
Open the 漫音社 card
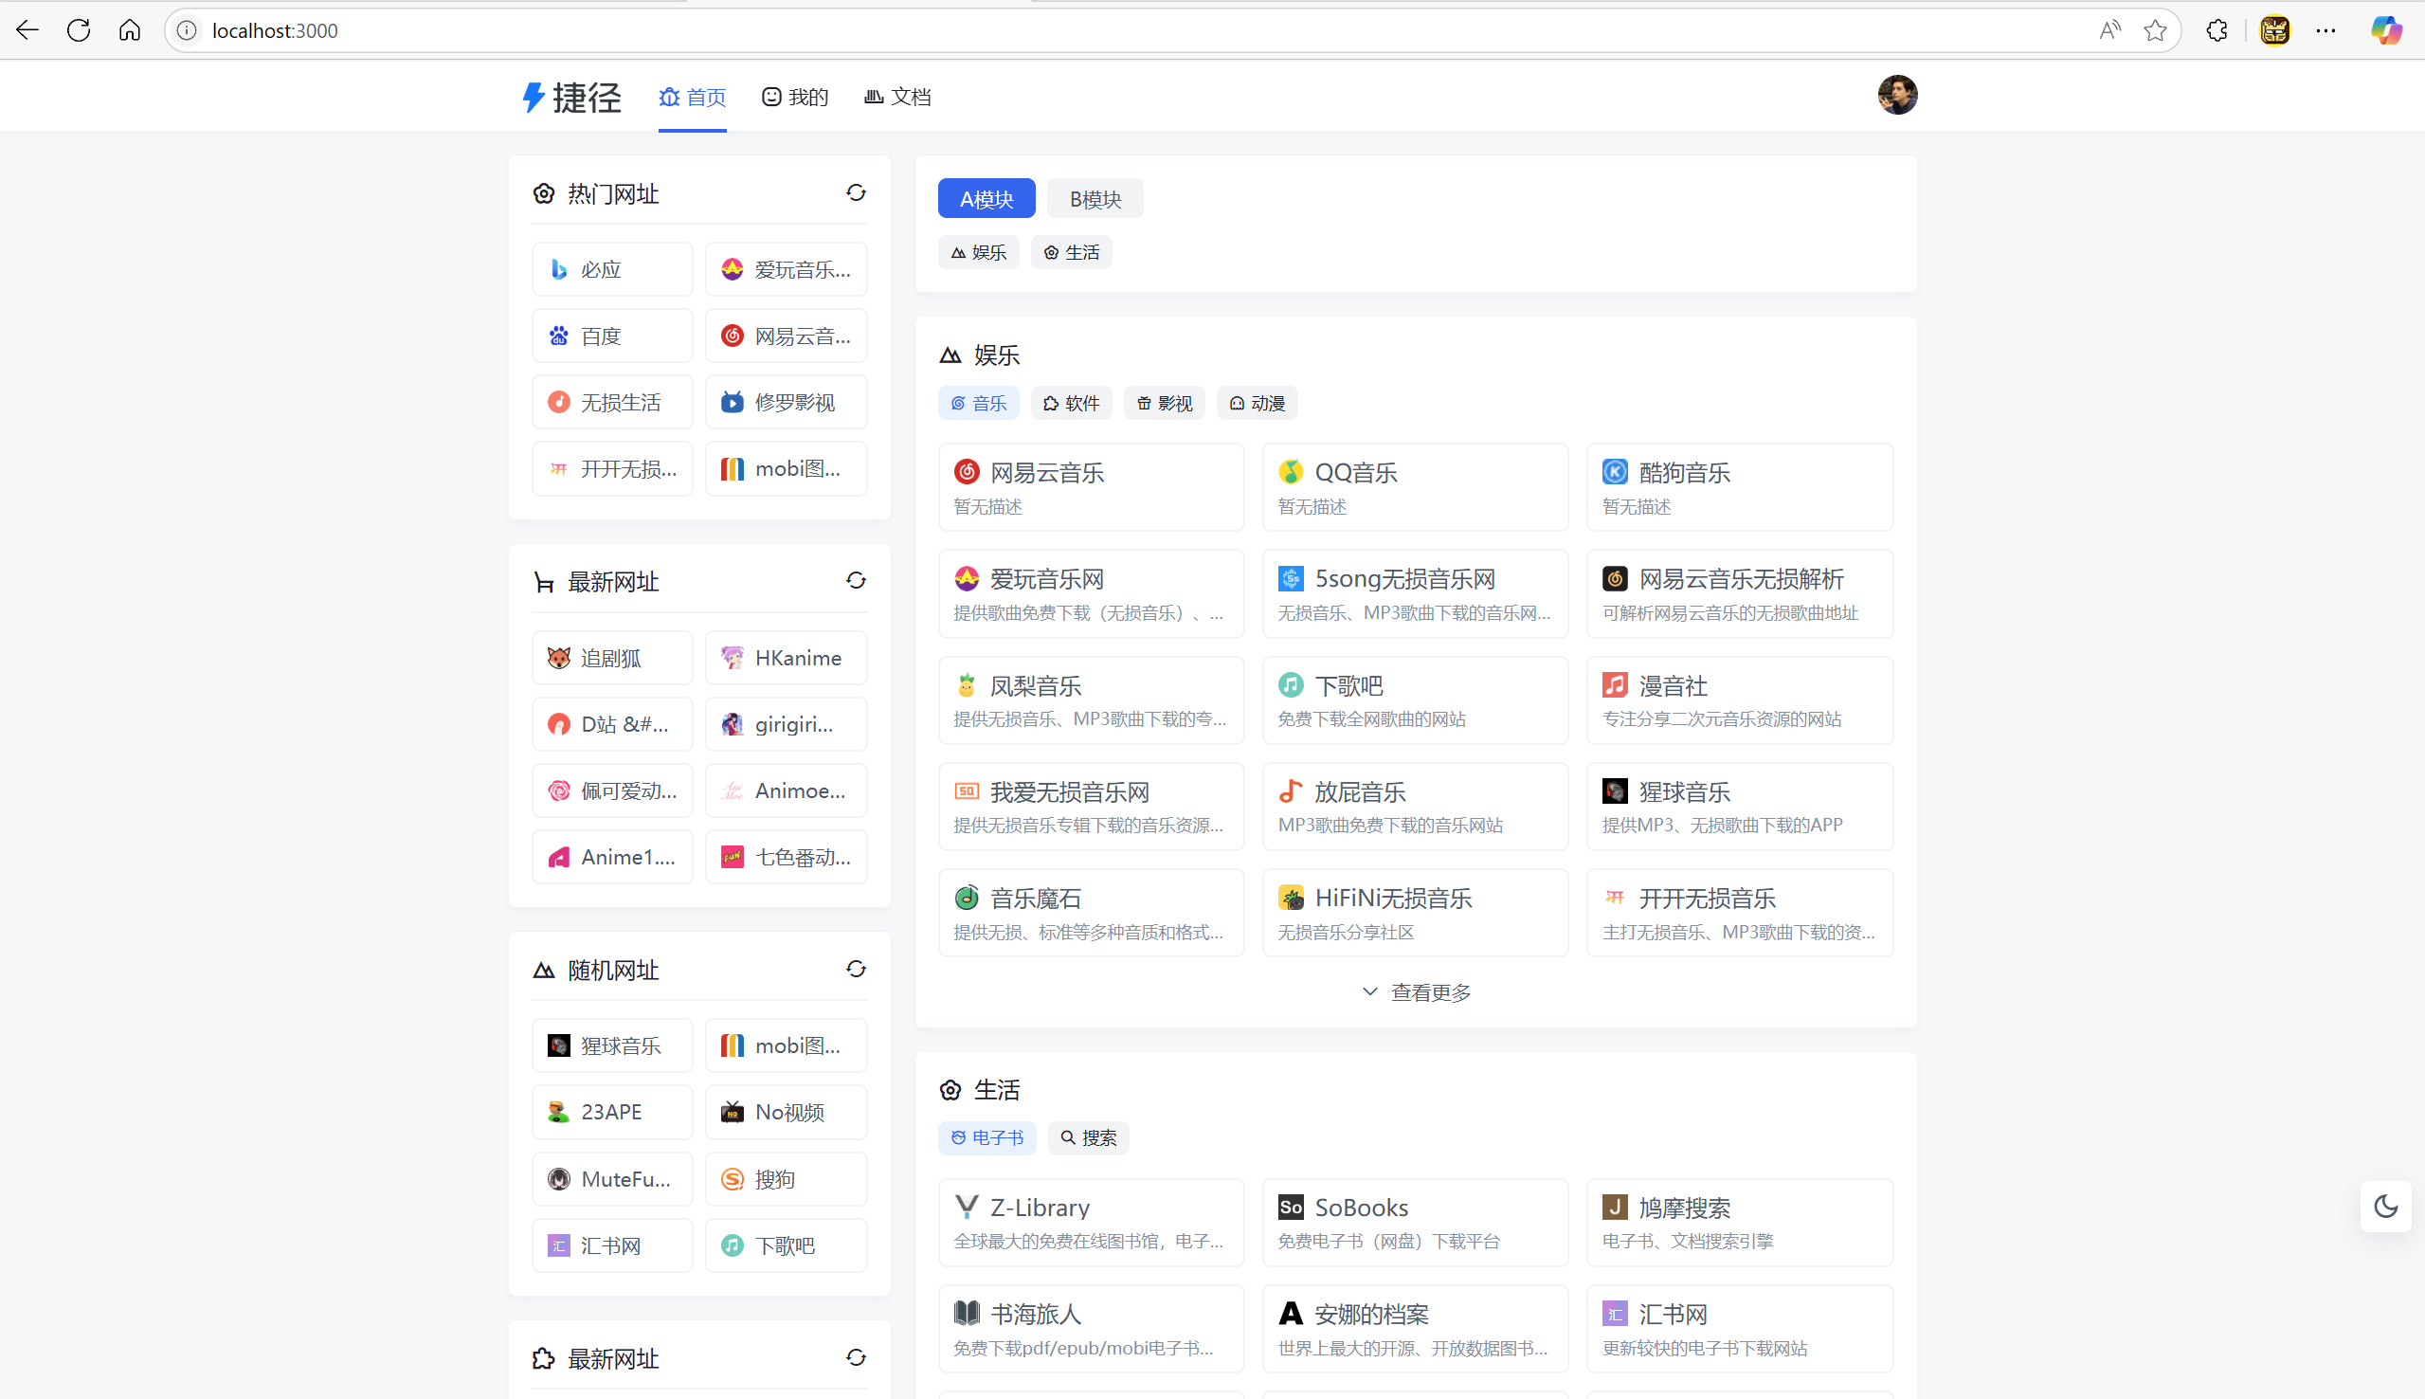(1739, 700)
